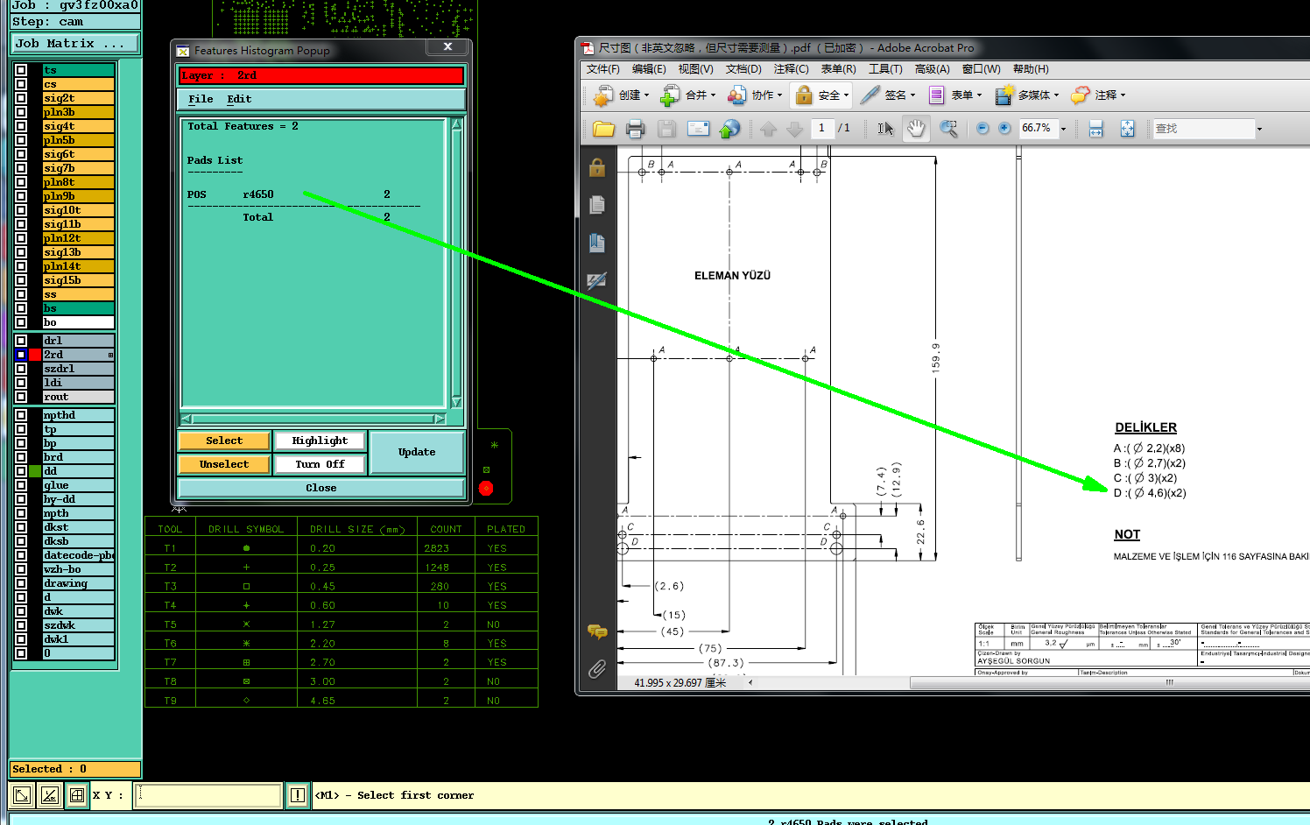Click the email envelope icon in Acrobat
Image resolution: width=1310 pixels, height=825 pixels.
click(x=698, y=129)
